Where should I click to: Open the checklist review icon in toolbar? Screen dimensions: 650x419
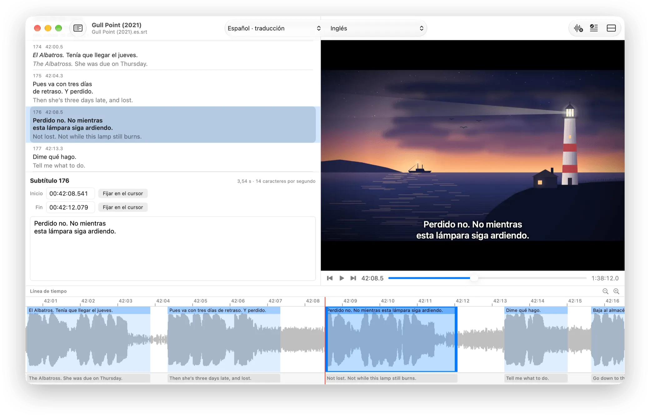tap(594, 28)
